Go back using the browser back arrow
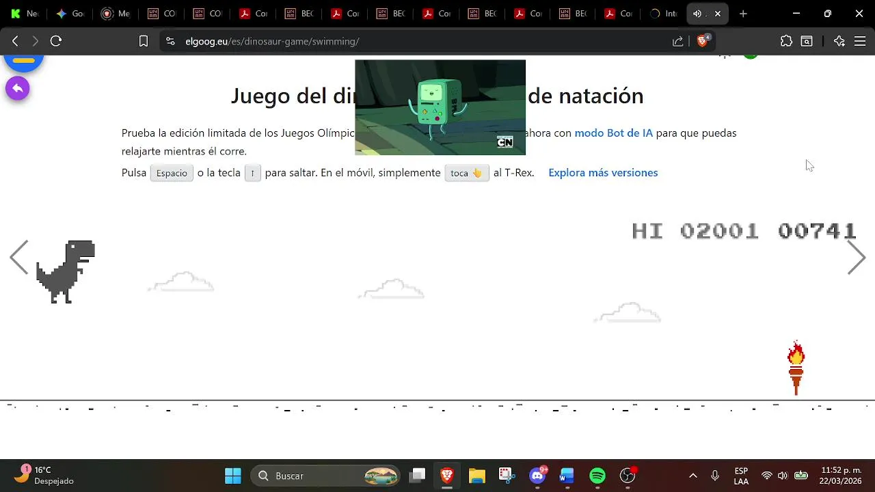The image size is (875, 492). [x=15, y=42]
